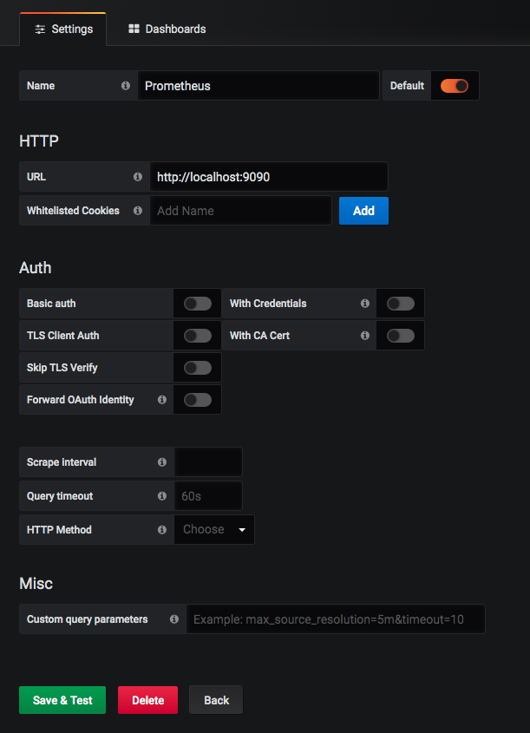530x733 pixels.
Task: Click the With Credentials info icon
Action: pos(365,304)
